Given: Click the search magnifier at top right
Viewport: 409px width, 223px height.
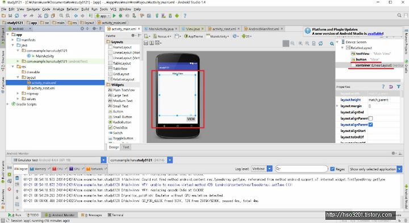Looking at the screenshot, I should (399, 16).
